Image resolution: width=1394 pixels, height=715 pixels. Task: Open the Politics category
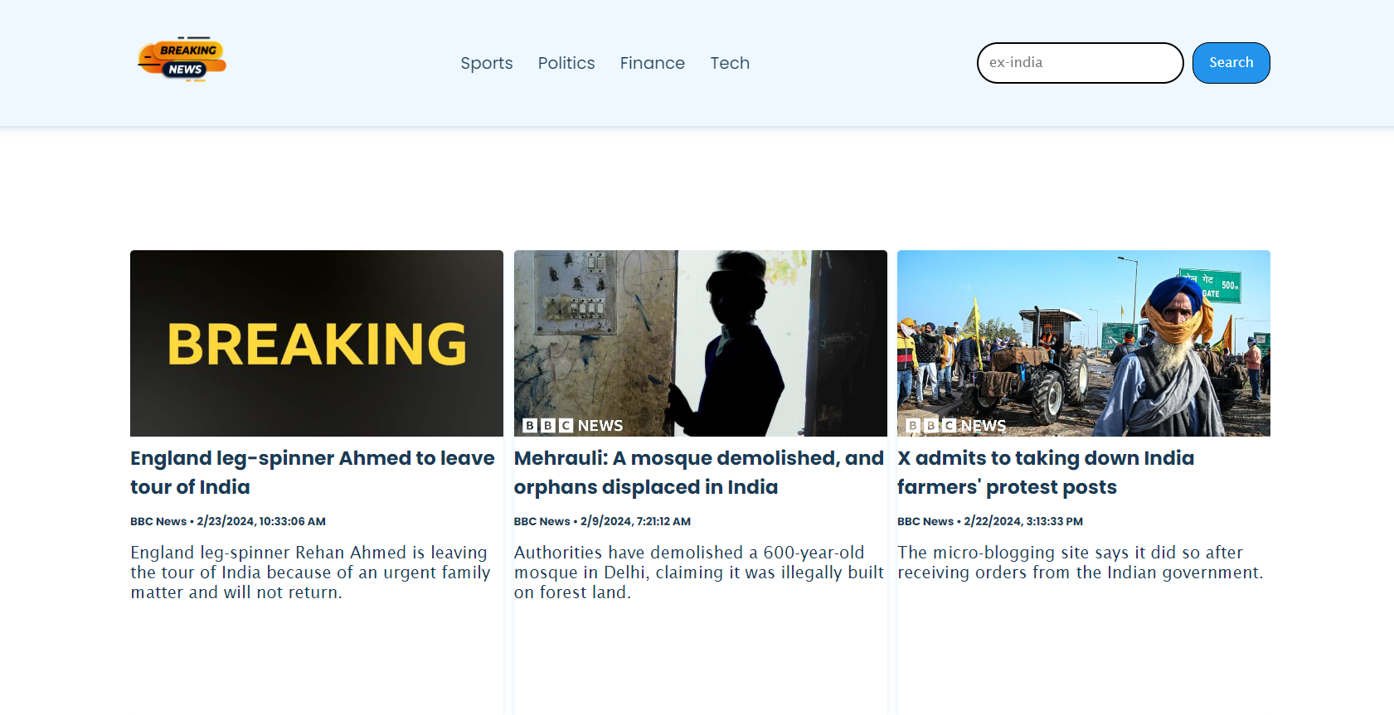[x=566, y=63]
